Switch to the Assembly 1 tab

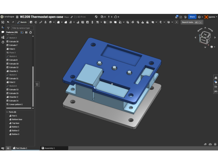tap(49, 148)
